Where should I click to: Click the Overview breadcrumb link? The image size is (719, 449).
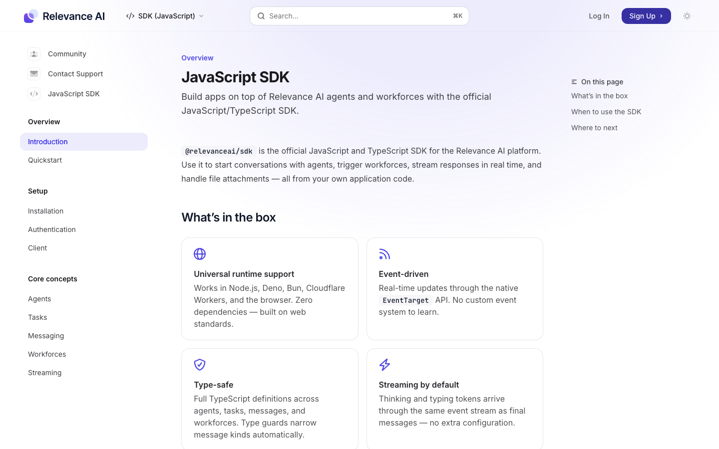tap(197, 58)
